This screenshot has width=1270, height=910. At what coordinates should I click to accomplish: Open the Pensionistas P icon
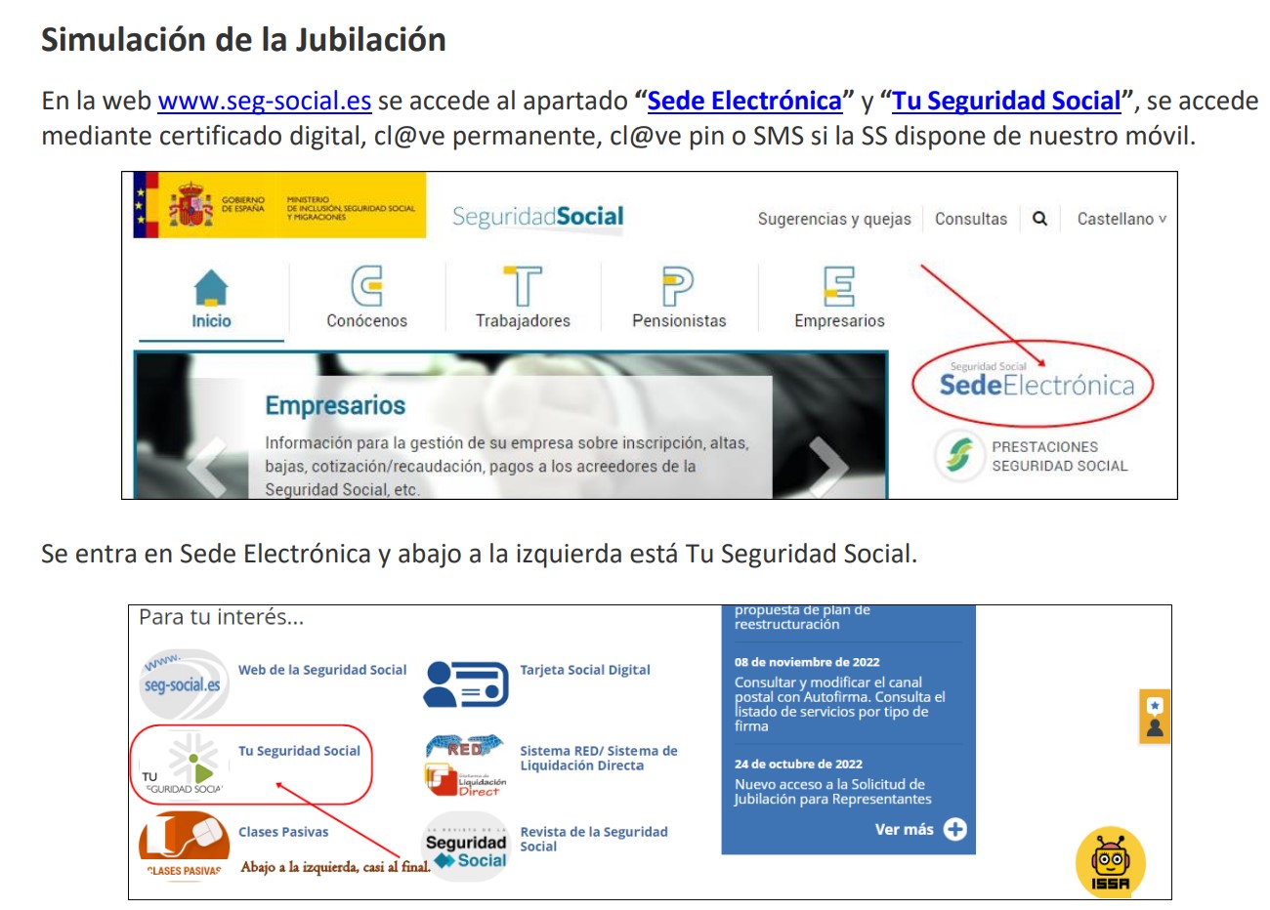[x=678, y=287]
